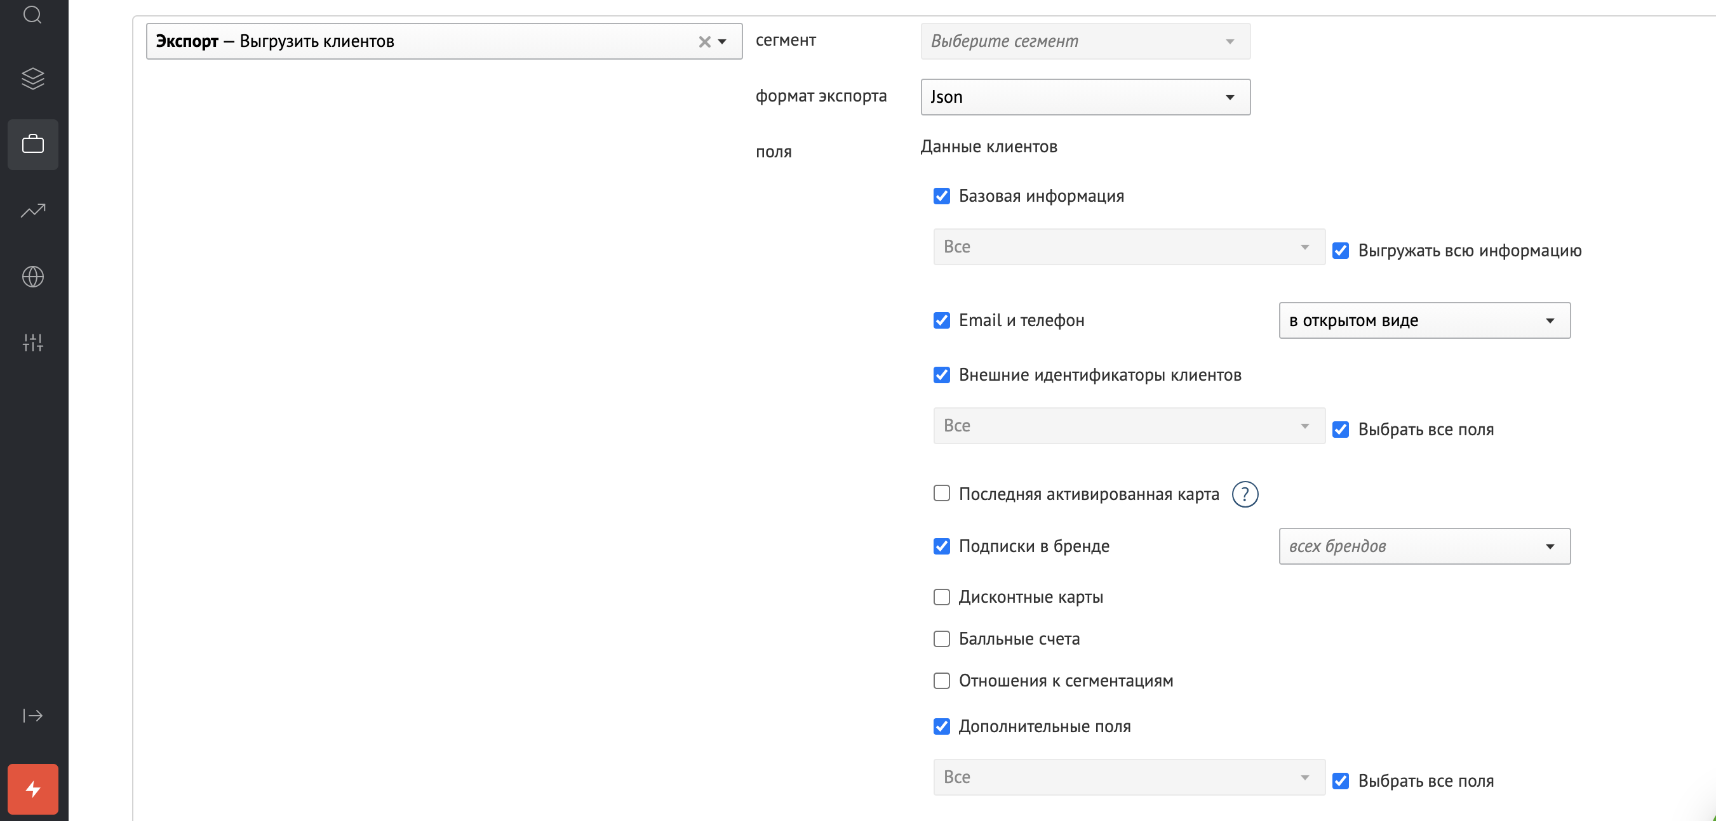Uncheck Дополнительные поля checkbox

941,726
